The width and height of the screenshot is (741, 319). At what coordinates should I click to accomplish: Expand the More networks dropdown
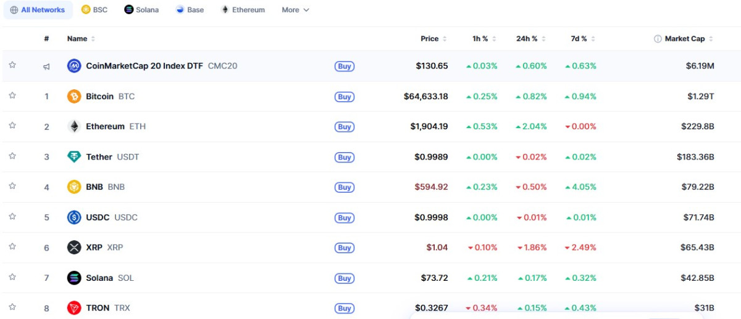295,10
